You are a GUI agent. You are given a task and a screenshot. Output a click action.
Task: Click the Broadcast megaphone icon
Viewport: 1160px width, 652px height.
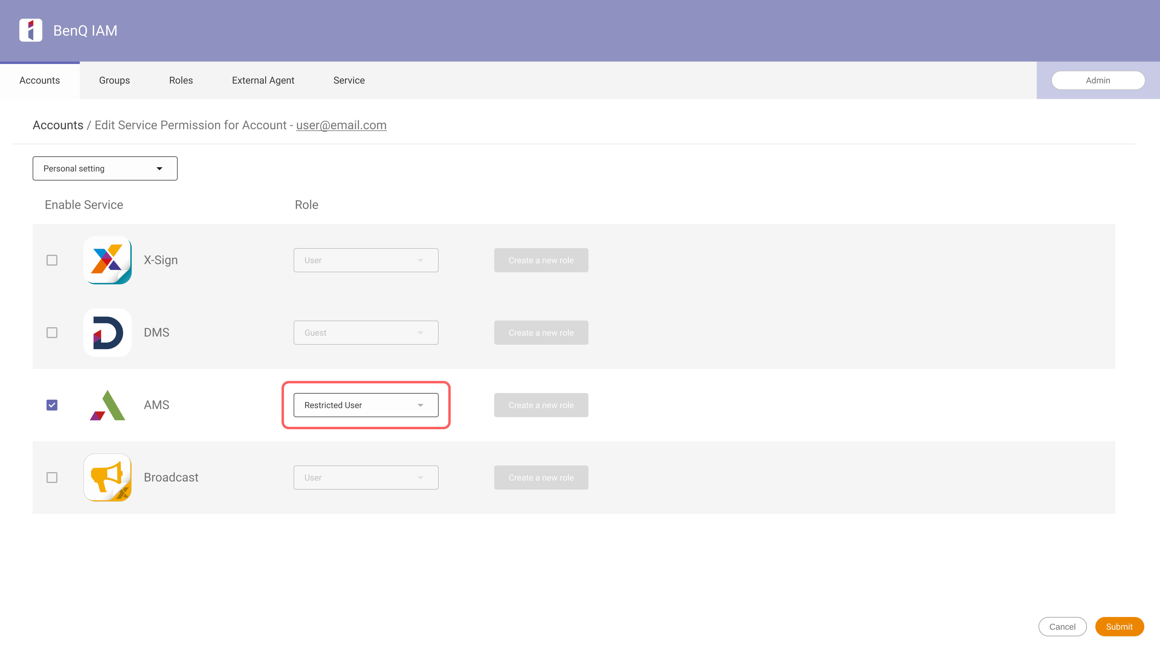pyautogui.click(x=107, y=478)
